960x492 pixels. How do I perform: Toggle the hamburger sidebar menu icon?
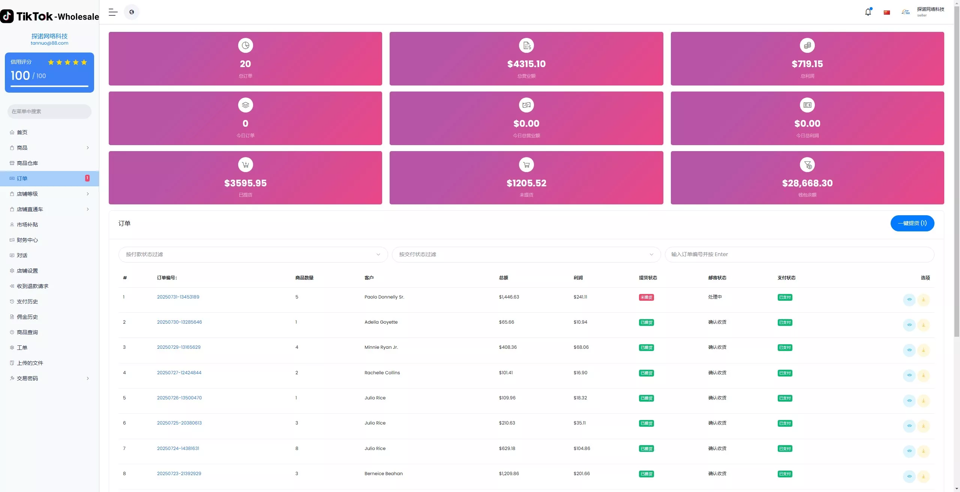point(113,12)
